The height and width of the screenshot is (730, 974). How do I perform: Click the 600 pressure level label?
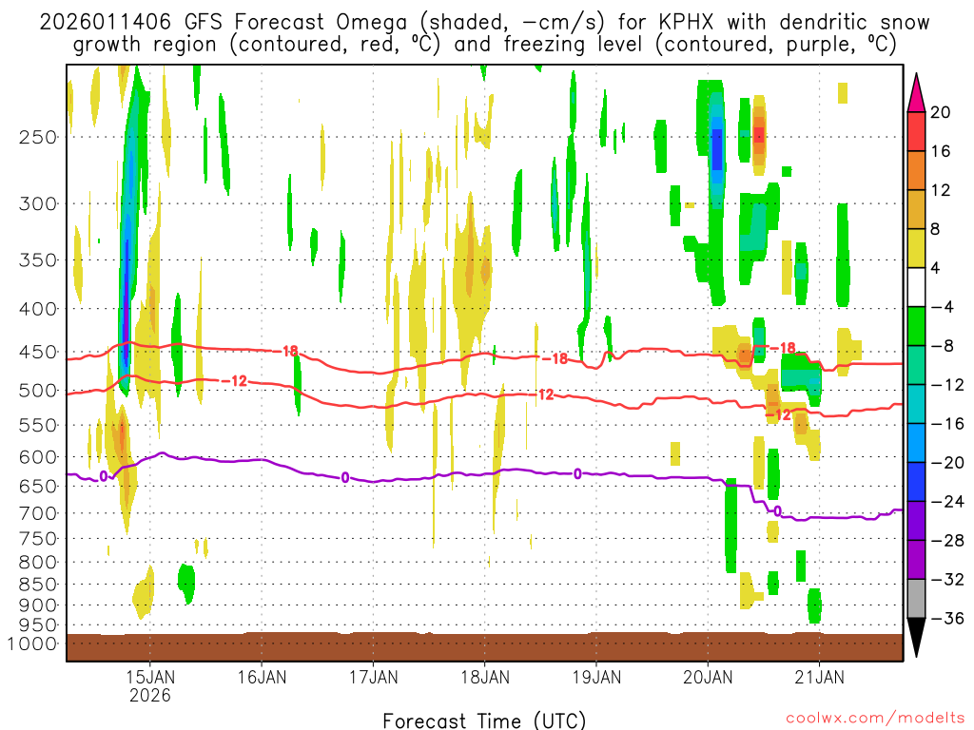tap(38, 457)
